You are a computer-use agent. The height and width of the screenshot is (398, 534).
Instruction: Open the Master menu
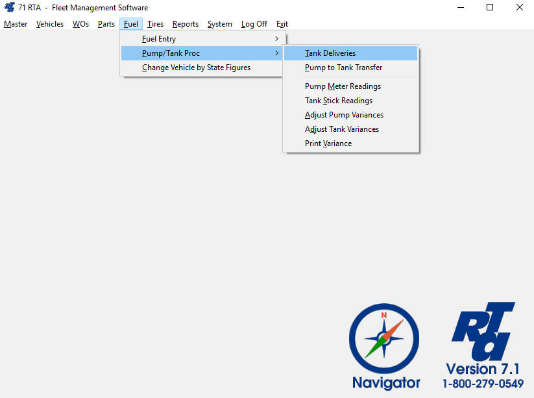click(16, 24)
